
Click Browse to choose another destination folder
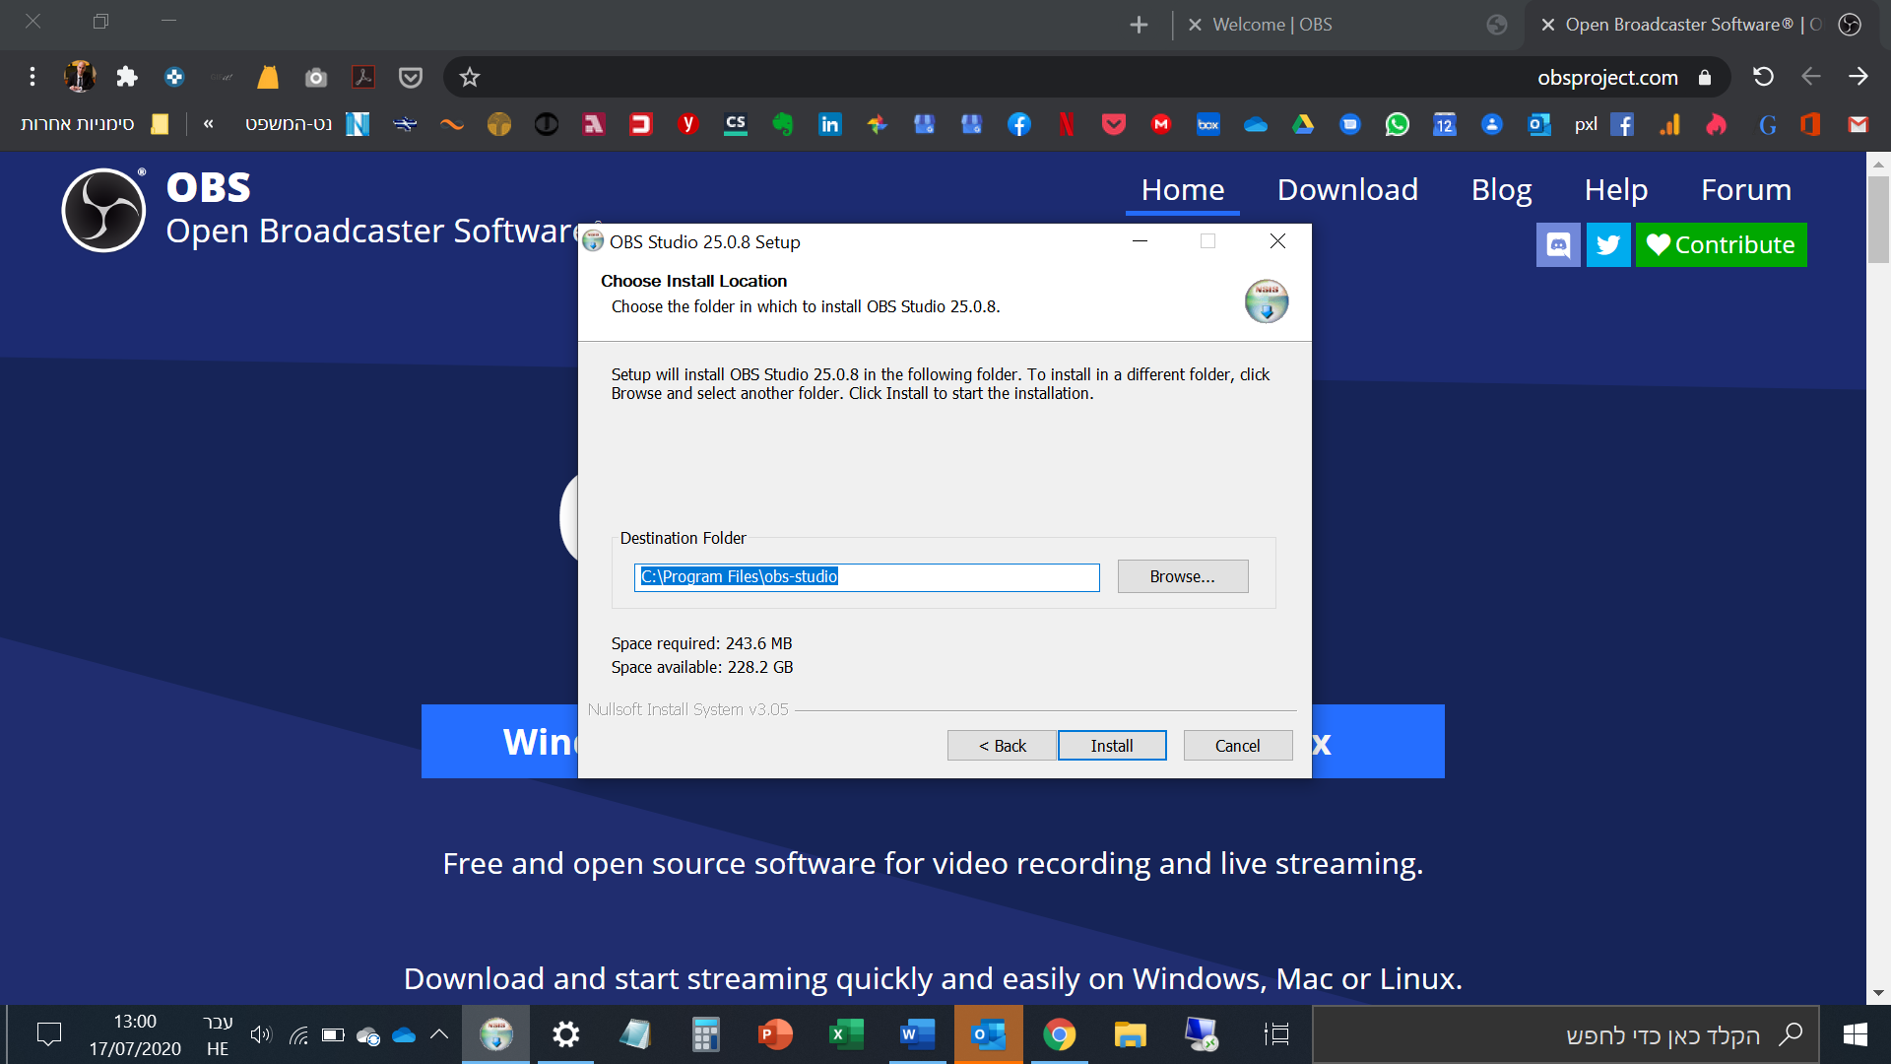point(1183,576)
